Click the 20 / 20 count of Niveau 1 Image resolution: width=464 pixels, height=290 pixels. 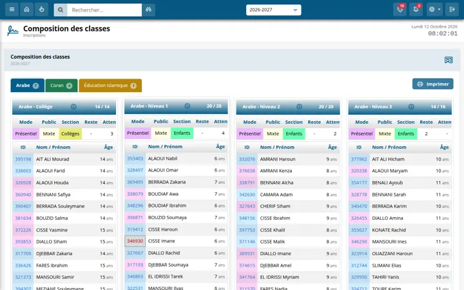(x=214, y=106)
